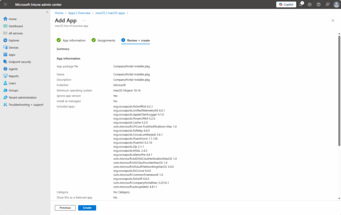The image size is (341, 215).
Task: Open Endpoint security shield icon
Action: pos(5,62)
